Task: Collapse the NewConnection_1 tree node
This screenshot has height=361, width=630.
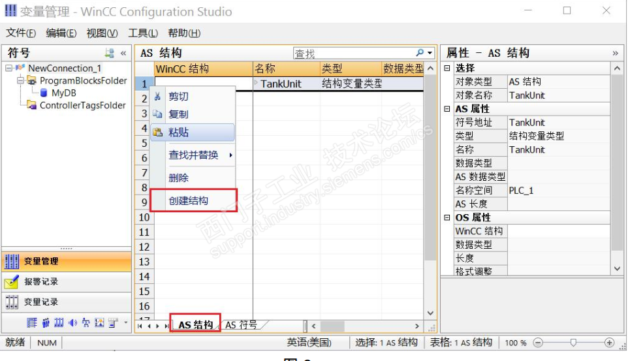Action: point(8,69)
